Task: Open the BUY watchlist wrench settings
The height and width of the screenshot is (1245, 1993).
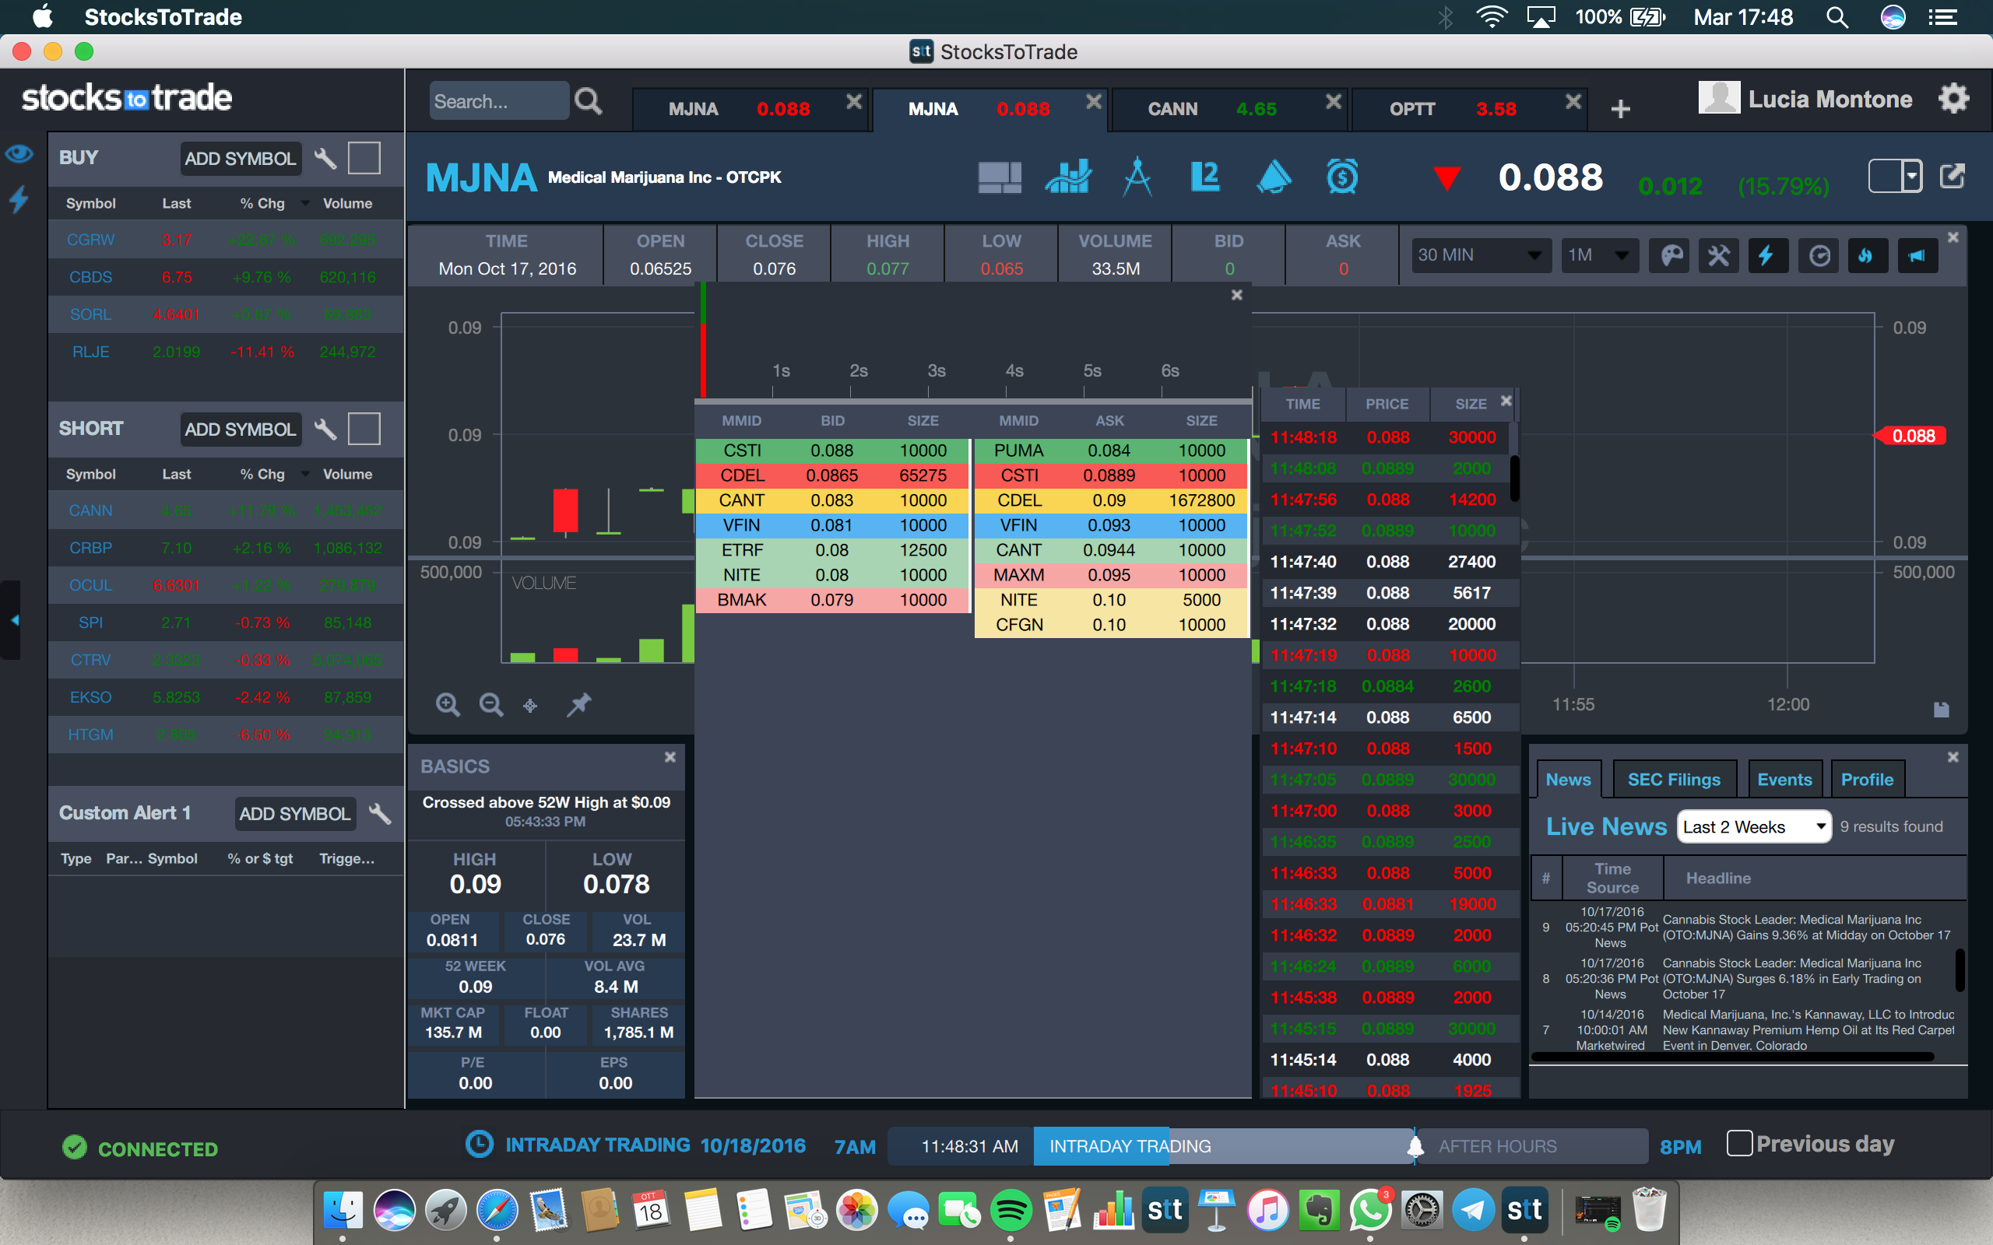Action: click(x=325, y=158)
